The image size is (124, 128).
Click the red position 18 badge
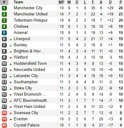(x=4, y=113)
